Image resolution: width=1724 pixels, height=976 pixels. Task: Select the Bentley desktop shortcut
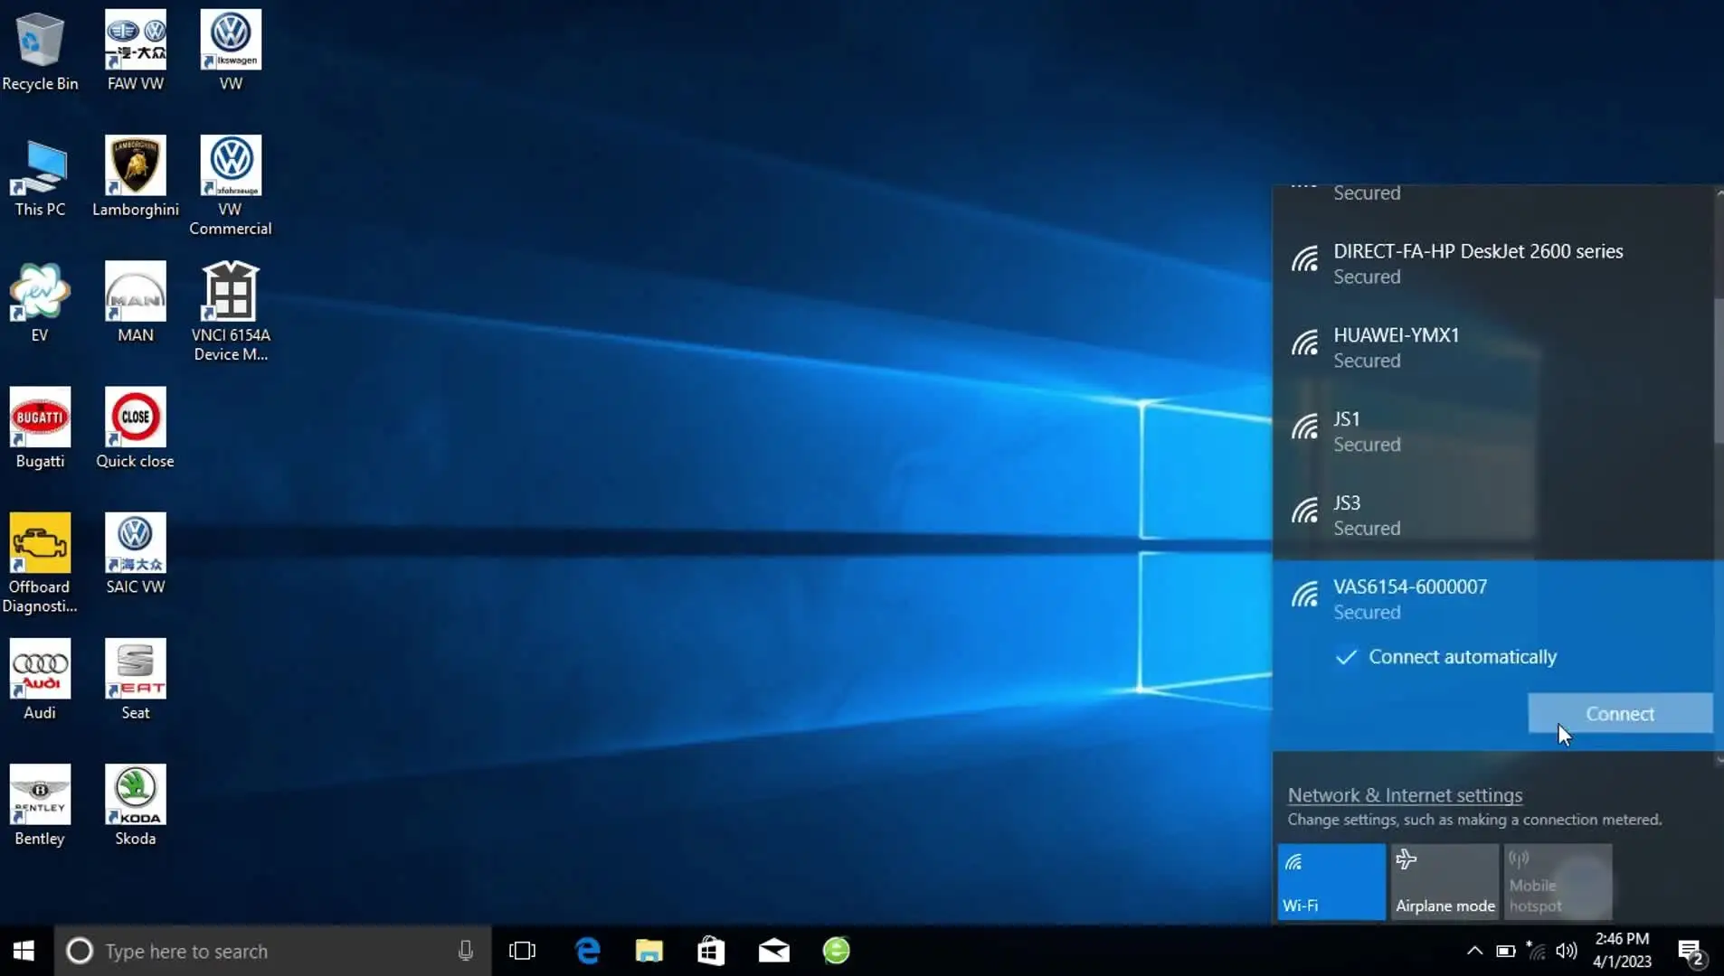pos(40,805)
